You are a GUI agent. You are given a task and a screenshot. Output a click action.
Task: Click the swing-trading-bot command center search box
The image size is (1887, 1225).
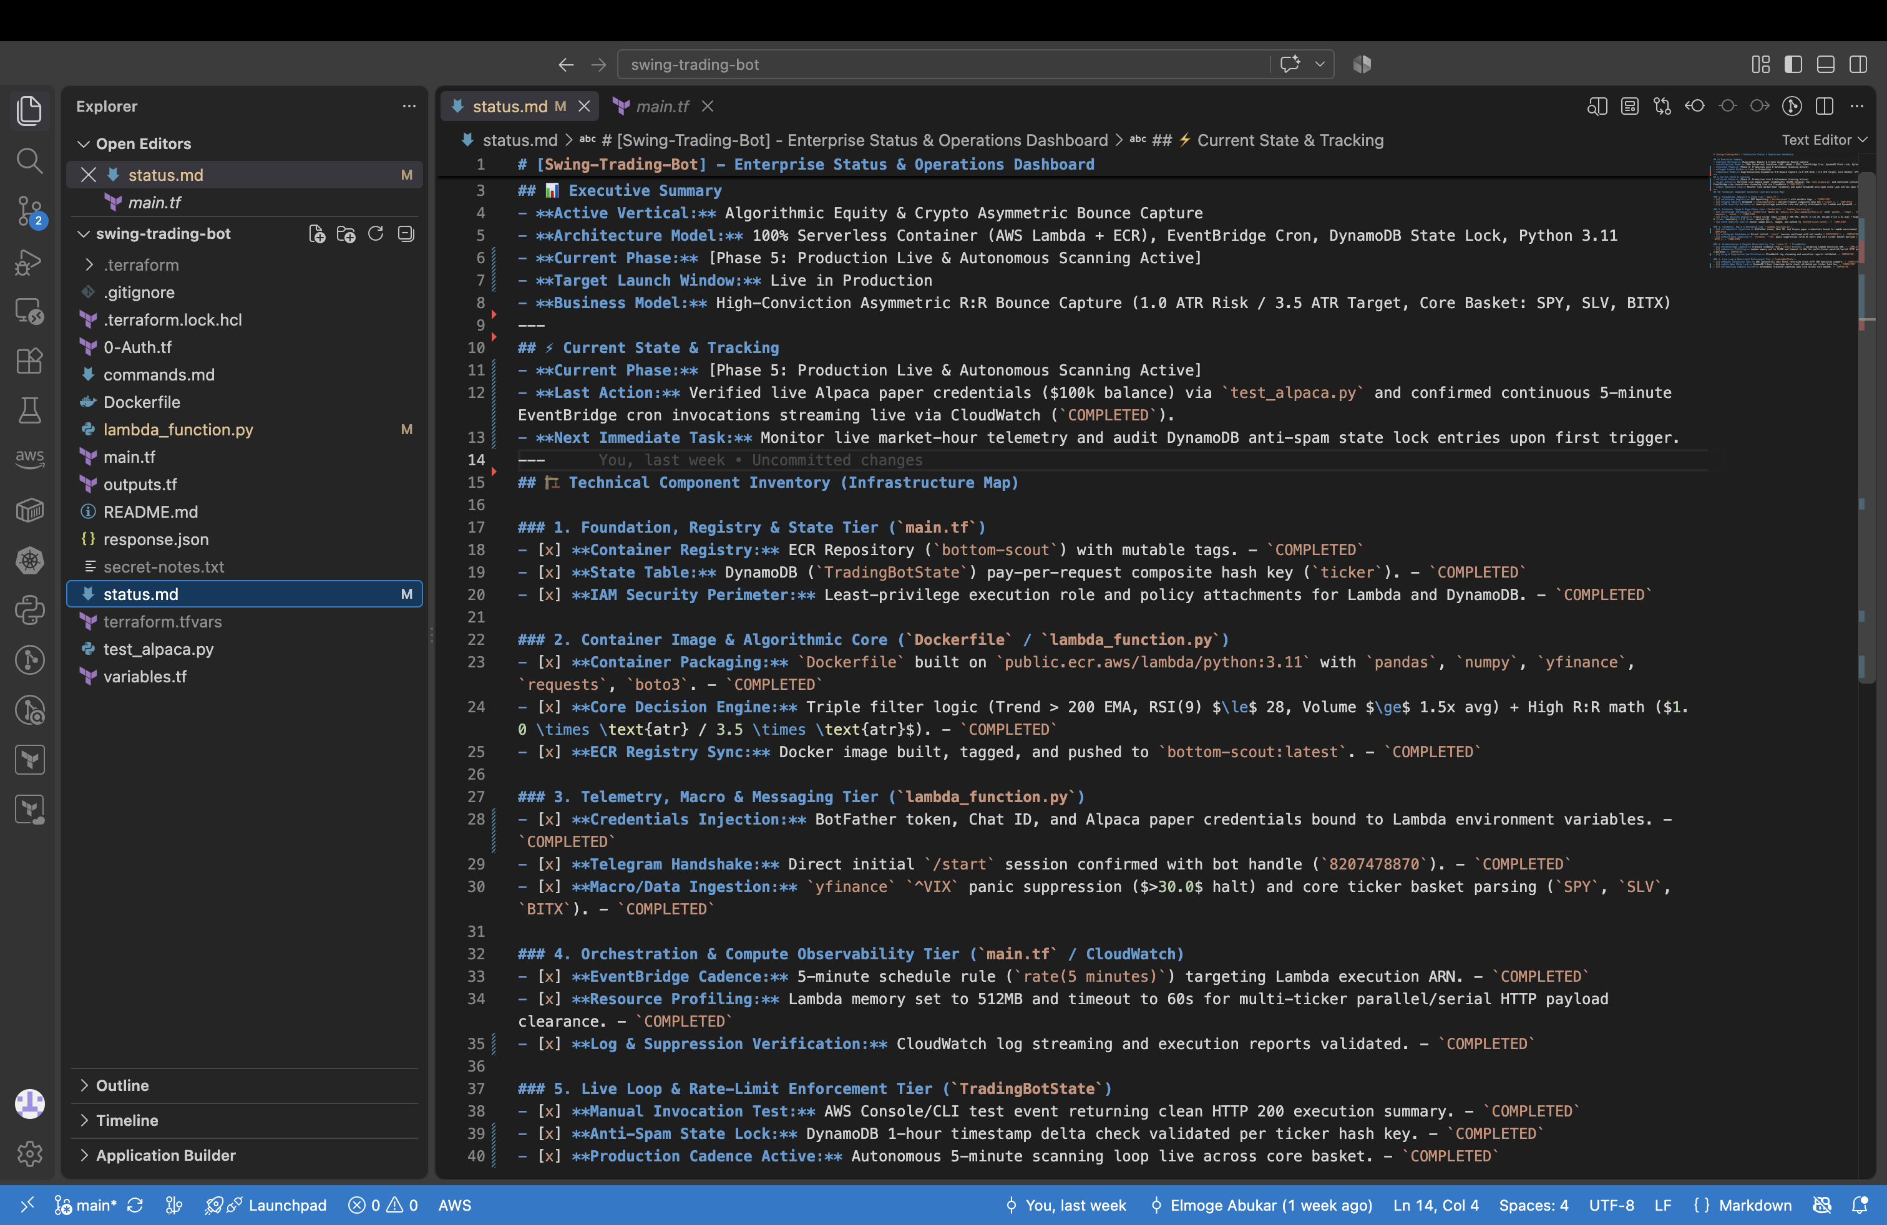coord(943,64)
